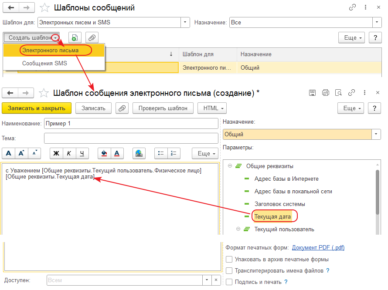Enable Упаковать в архив печатные формы

(229, 260)
